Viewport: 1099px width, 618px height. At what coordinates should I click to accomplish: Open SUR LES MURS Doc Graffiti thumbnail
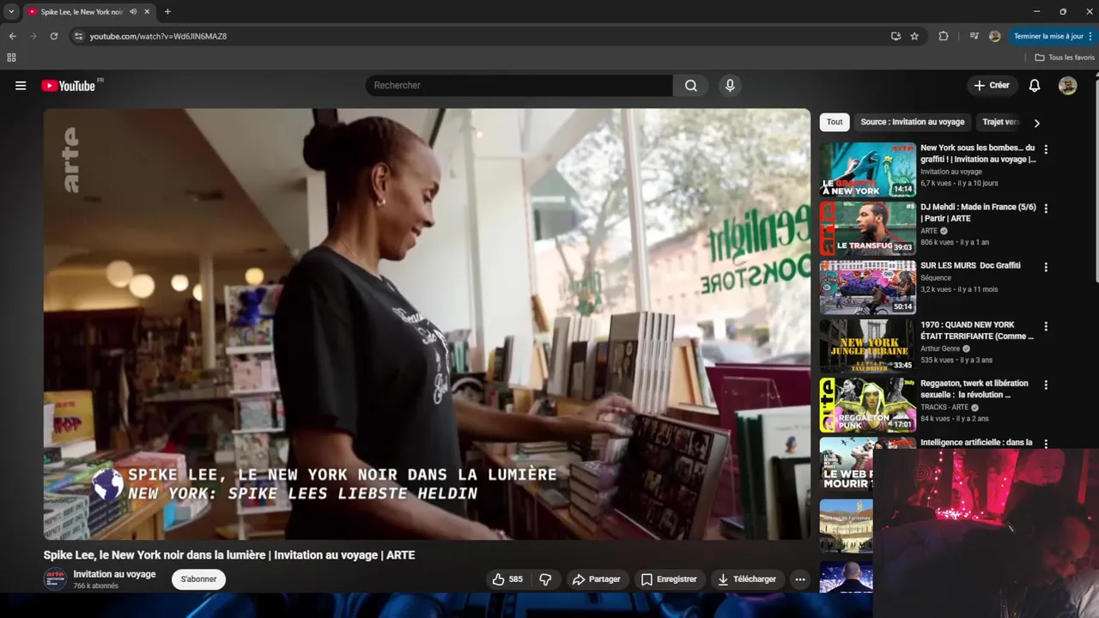coord(868,288)
